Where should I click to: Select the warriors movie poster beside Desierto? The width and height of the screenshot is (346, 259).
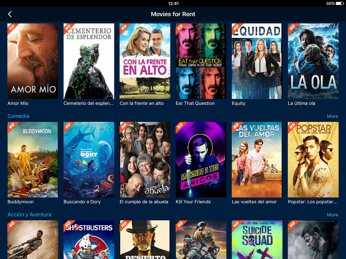(201, 240)
